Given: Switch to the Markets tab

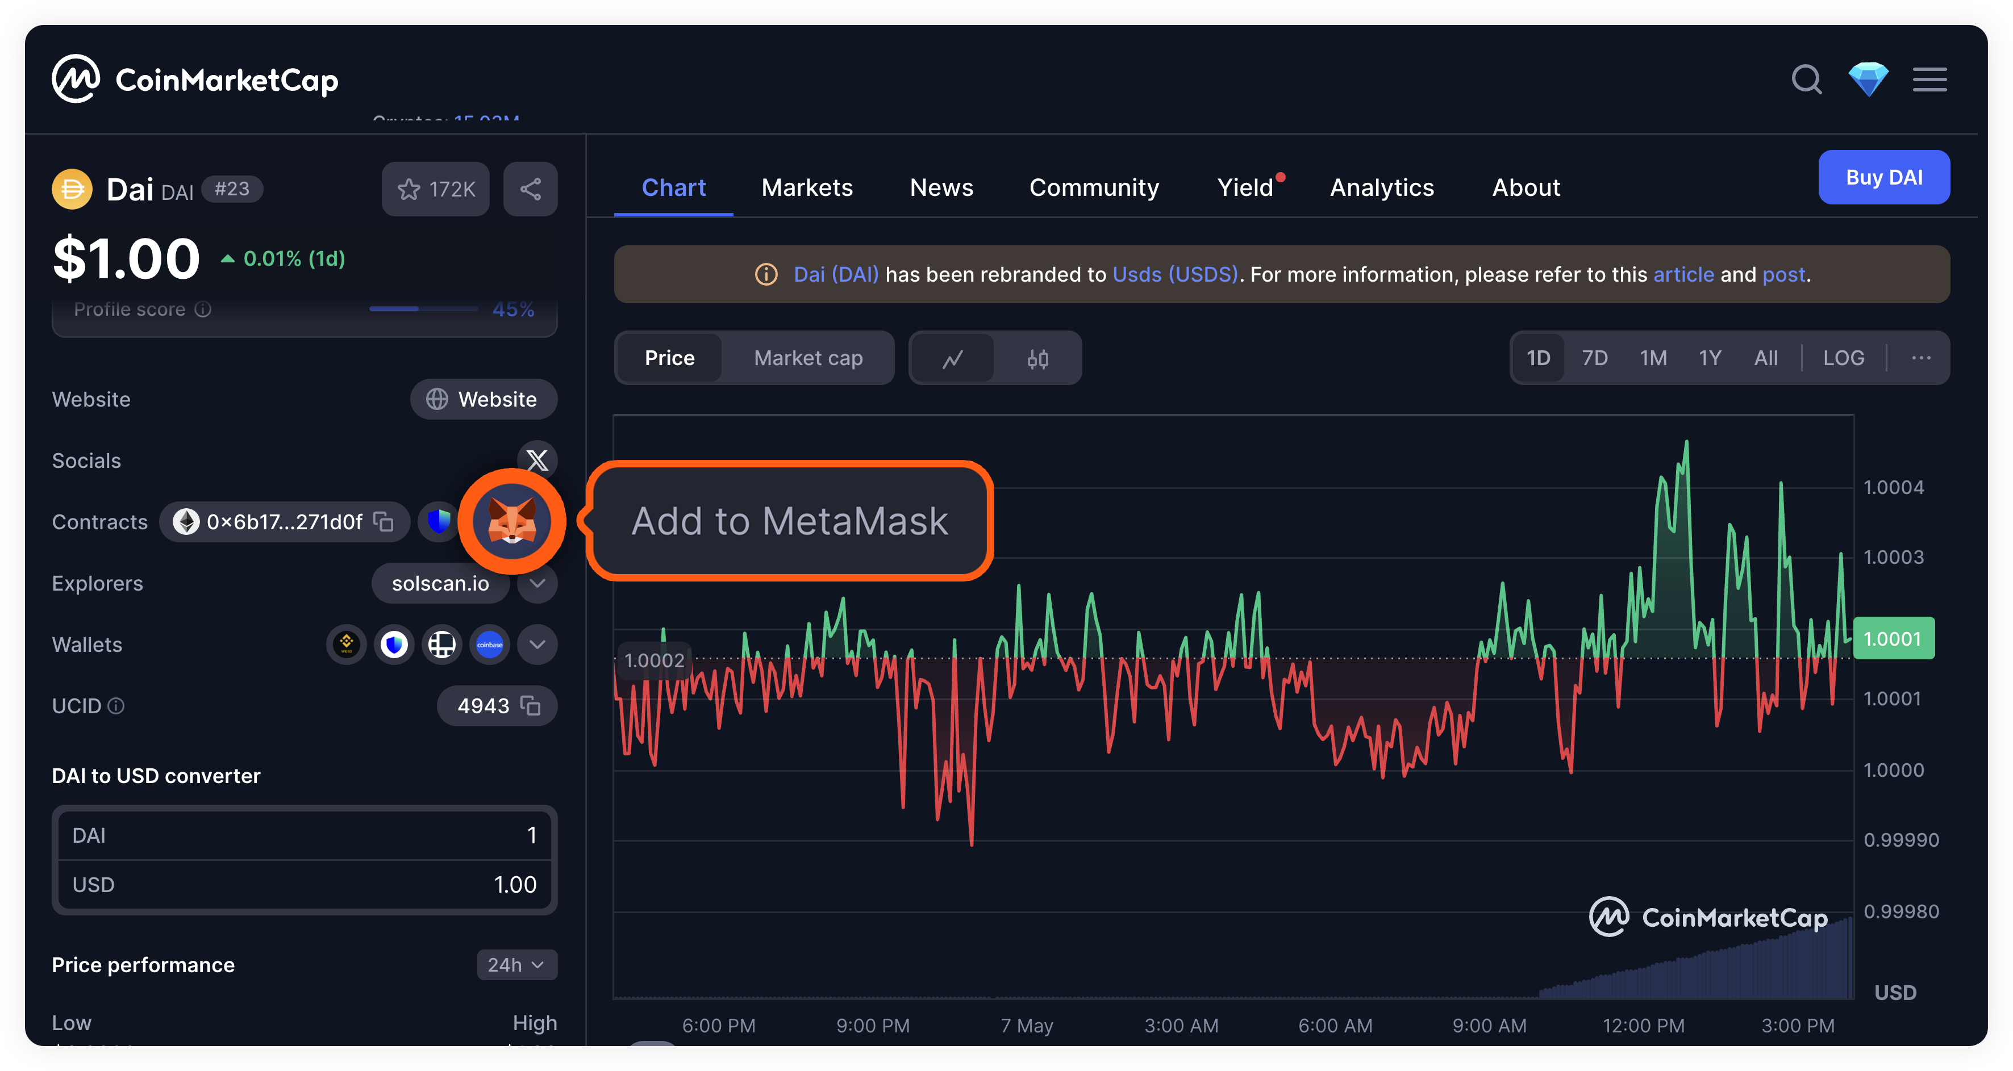Looking at the screenshot, I should coord(807,189).
